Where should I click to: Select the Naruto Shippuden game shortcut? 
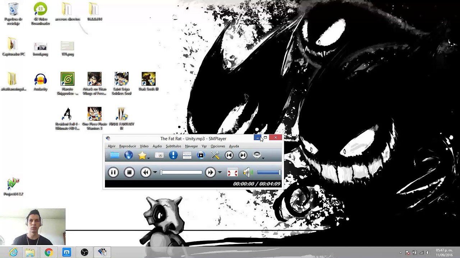click(67, 84)
